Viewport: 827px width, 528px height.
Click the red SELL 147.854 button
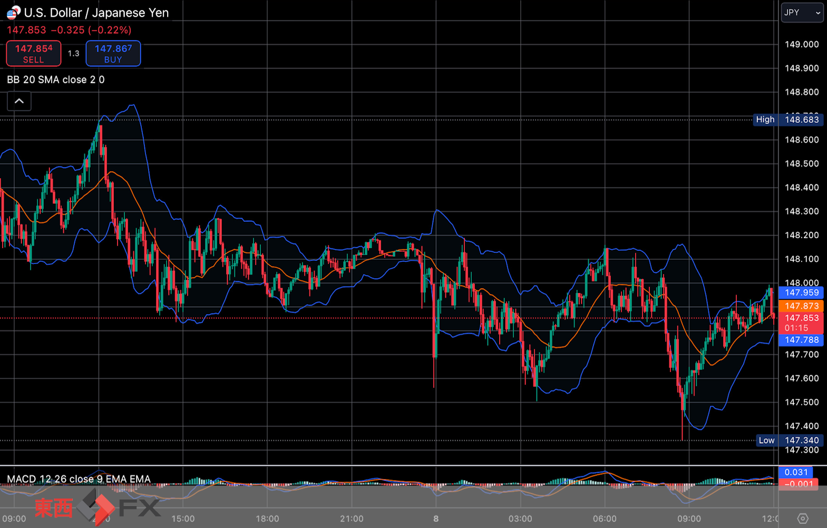click(x=34, y=53)
